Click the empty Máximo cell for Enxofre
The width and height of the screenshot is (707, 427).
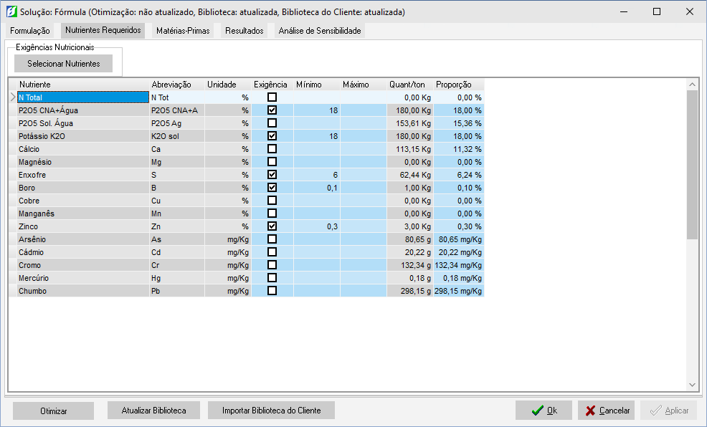pos(364,175)
